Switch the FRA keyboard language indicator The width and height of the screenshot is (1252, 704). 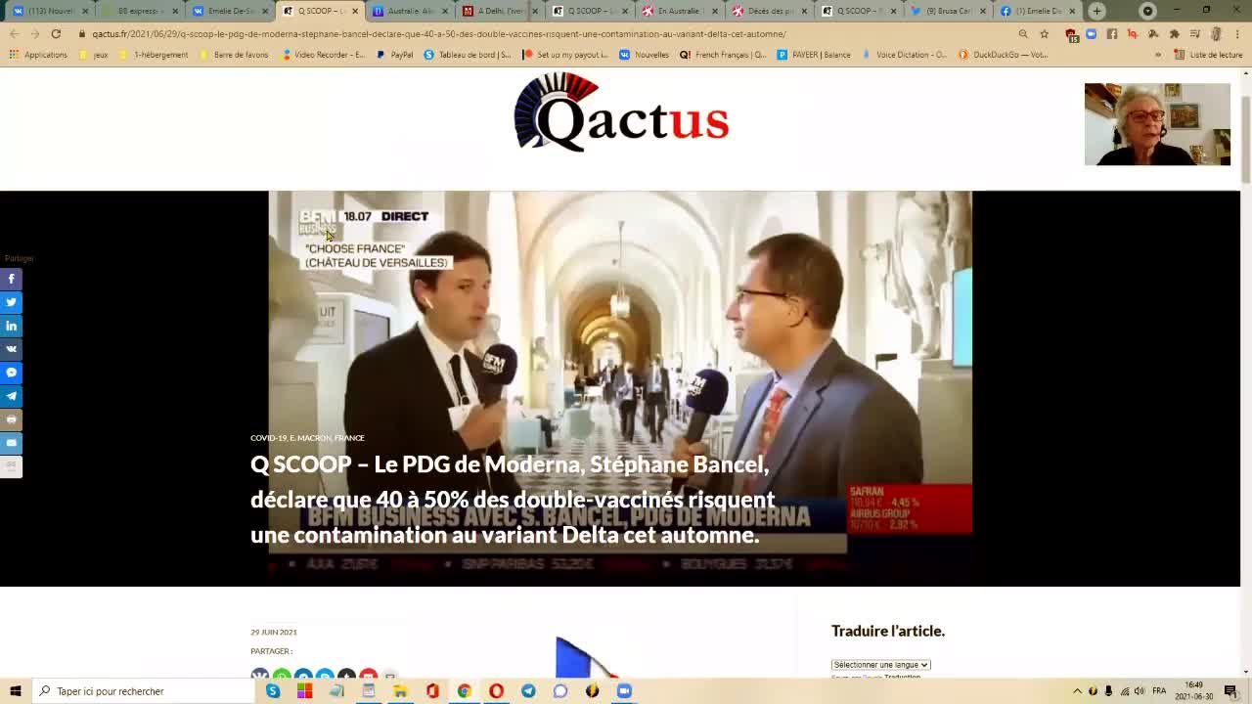[1159, 691]
